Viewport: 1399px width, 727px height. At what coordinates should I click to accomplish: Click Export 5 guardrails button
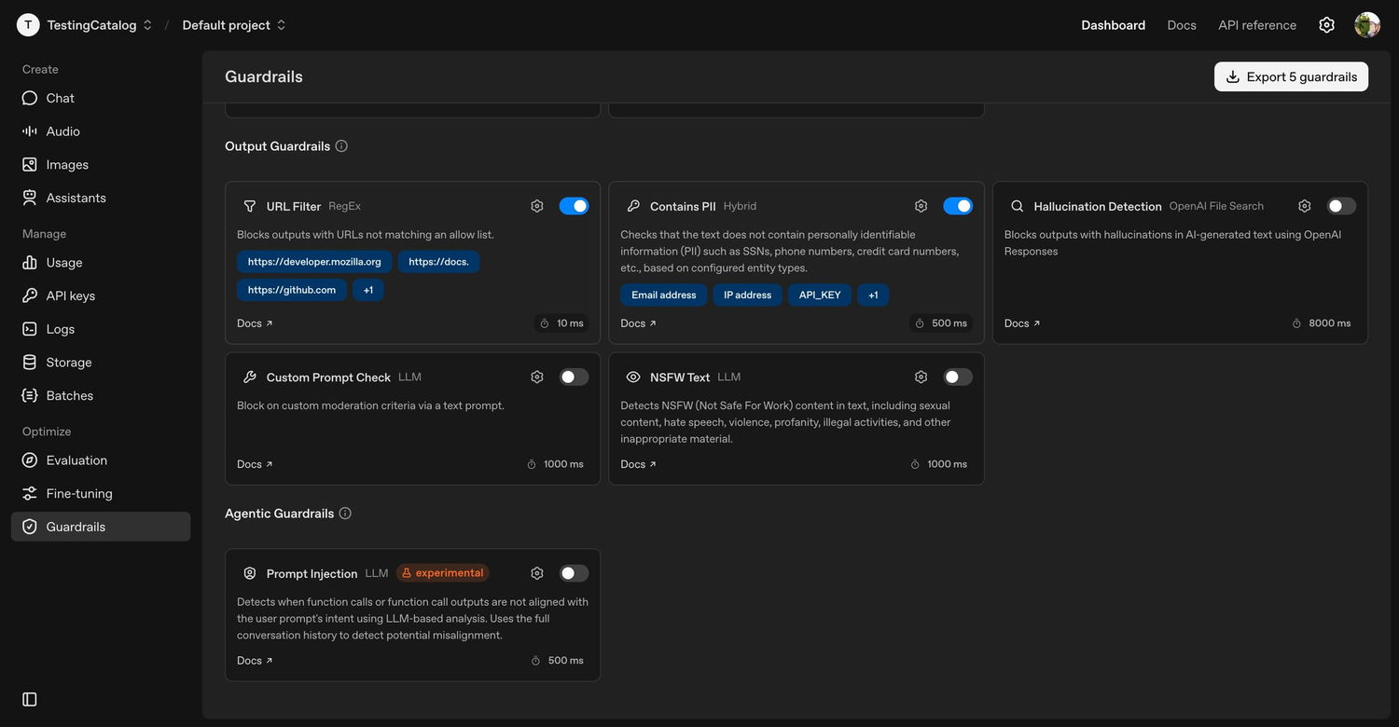coord(1291,76)
